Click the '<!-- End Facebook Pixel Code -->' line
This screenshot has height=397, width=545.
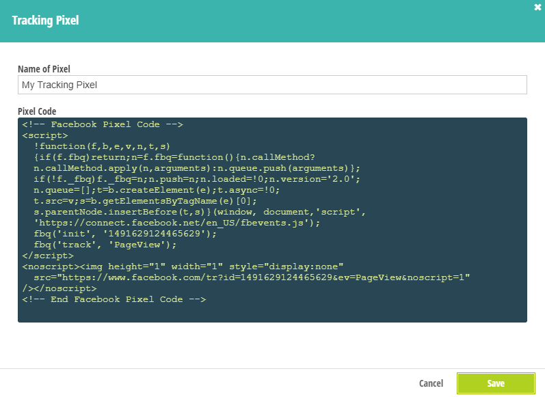click(114, 299)
